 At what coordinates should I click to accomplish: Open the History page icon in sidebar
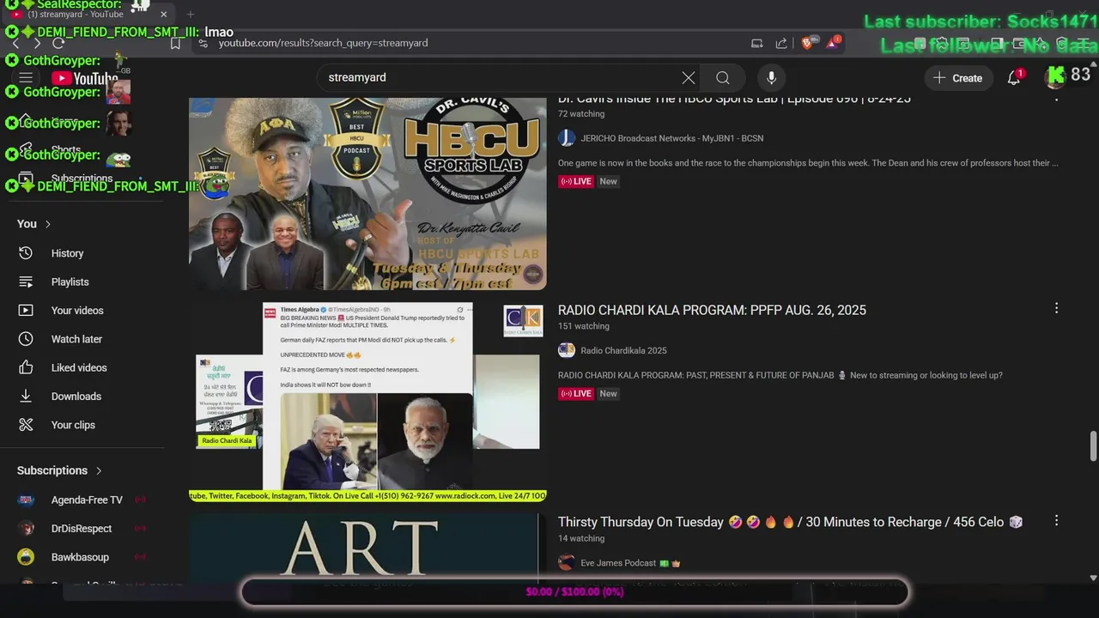[26, 253]
